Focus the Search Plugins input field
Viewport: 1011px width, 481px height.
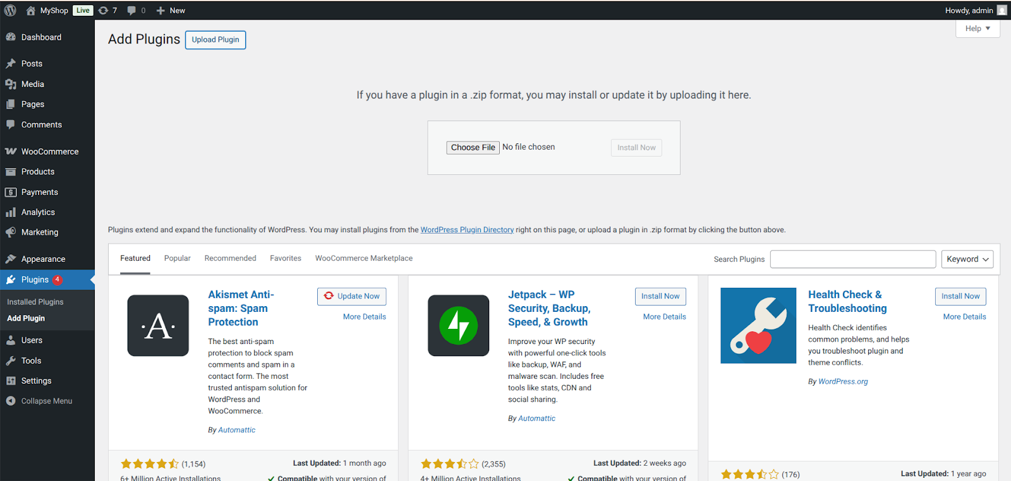pyautogui.click(x=853, y=259)
